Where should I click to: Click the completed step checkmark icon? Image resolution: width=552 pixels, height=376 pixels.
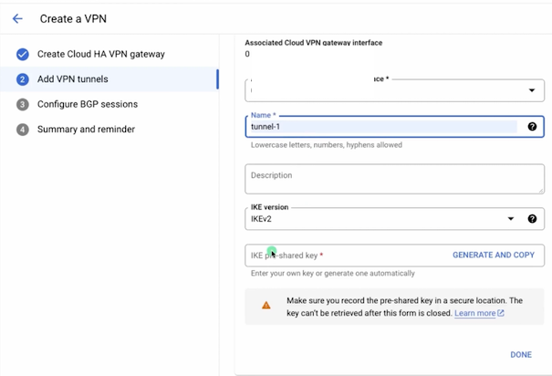[x=23, y=54]
